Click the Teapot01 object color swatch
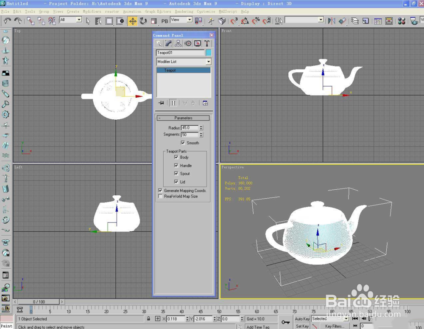This screenshot has width=424, height=329. point(208,53)
